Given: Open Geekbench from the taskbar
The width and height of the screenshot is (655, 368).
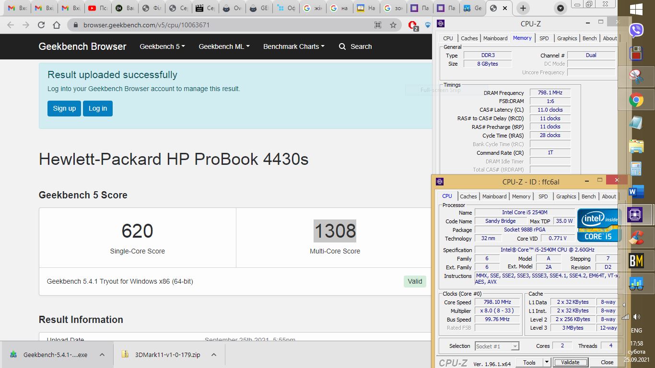Looking at the screenshot, I should point(636,284).
